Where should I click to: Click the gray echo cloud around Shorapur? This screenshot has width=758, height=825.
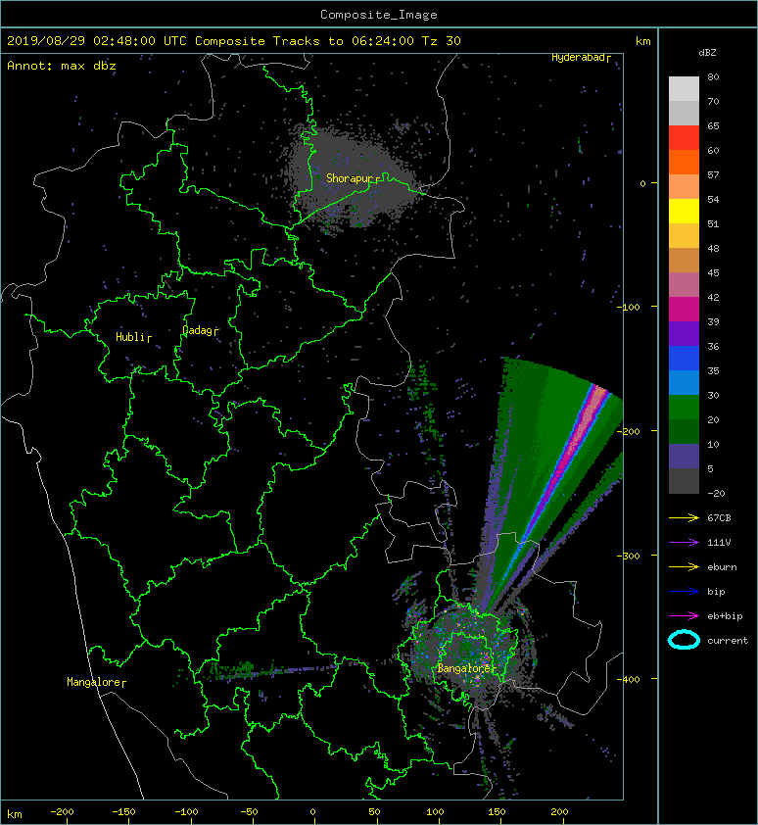click(350, 176)
